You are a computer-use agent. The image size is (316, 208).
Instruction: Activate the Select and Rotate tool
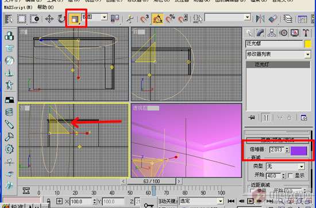61,19
